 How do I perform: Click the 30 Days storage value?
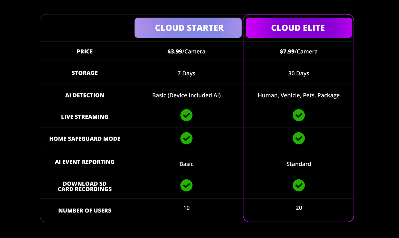(298, 73)
